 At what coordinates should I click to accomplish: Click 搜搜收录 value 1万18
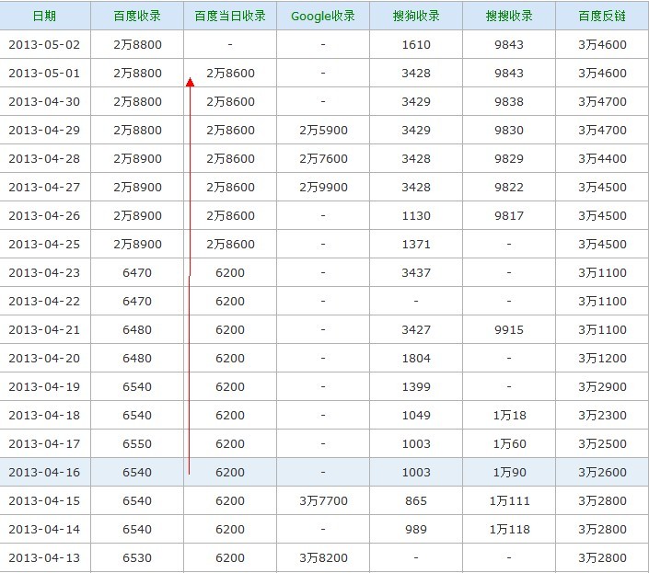click(509, 415)
